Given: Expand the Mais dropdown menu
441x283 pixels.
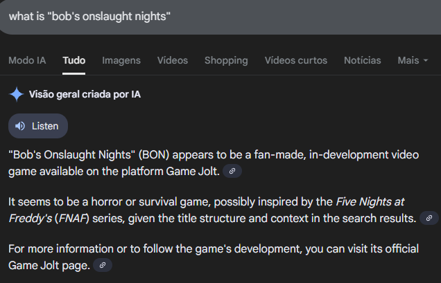Looking at the screenshot, I should click(413, 60).
